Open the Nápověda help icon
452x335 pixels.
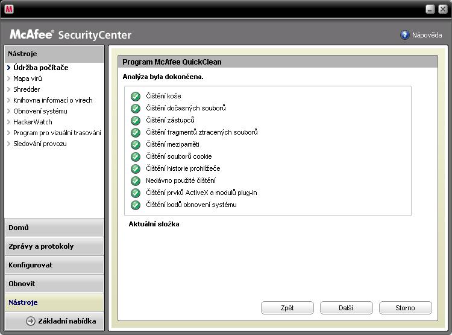pyautogui.click(x=405, y=35)
